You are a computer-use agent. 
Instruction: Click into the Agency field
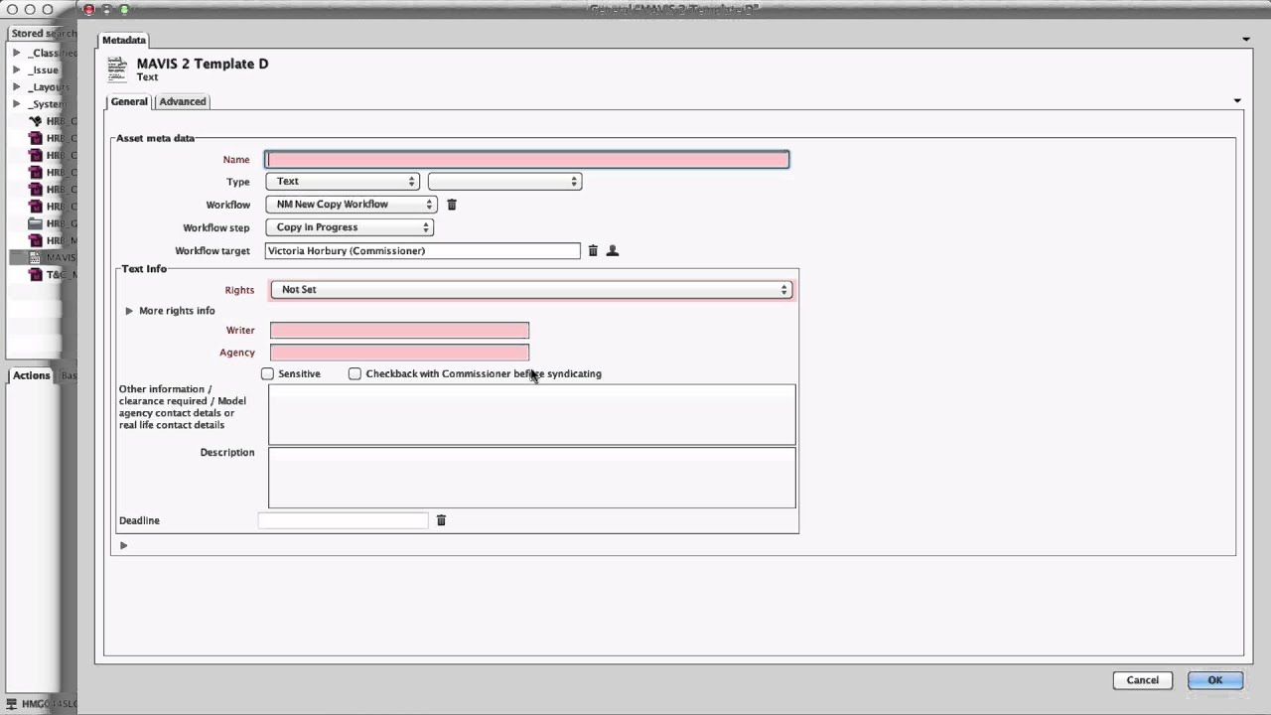pyautogui.click(x=399, y=353)
